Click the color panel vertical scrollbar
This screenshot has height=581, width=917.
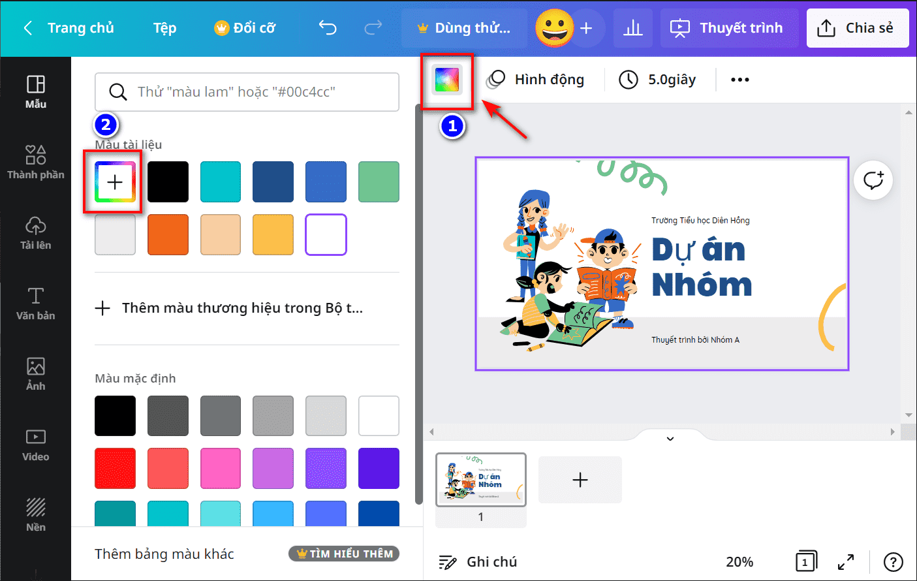tap(418, 304)
